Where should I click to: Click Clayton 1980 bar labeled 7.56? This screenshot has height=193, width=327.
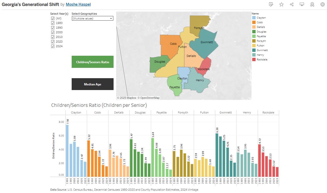pyautogui.click(x=67, y=151)
